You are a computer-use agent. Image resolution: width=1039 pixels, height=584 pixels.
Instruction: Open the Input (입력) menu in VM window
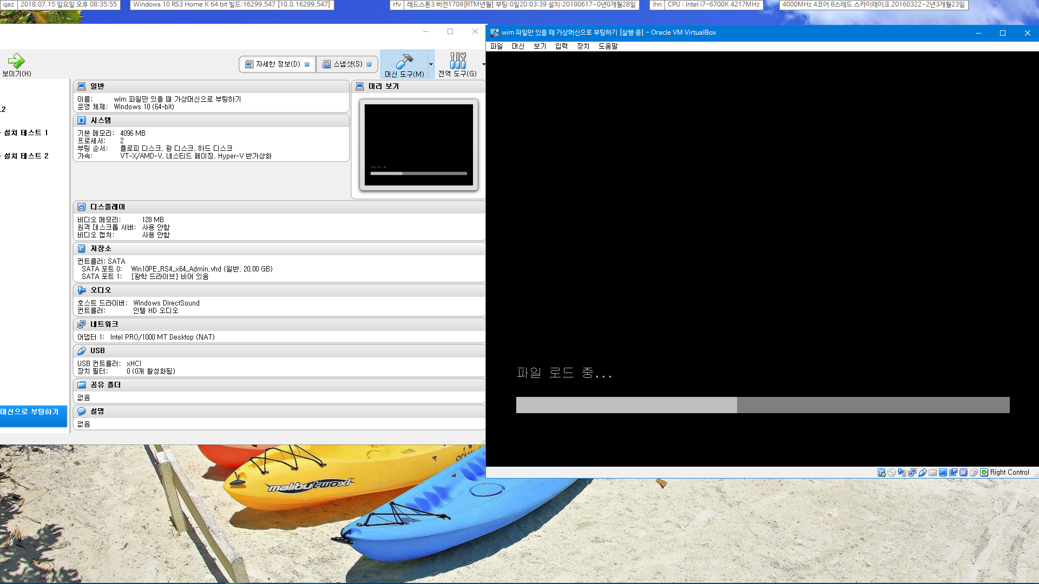[x=562, y=46]
